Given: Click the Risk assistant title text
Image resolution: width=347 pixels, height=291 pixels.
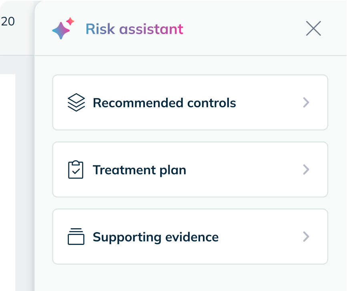Looking at the screenshot, I should coord(134,29).
